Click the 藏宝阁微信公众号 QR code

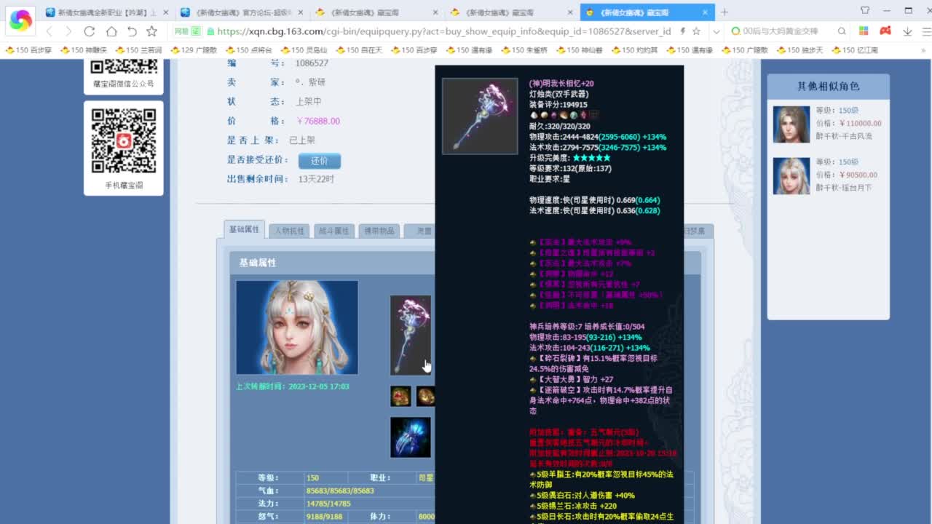124,66
